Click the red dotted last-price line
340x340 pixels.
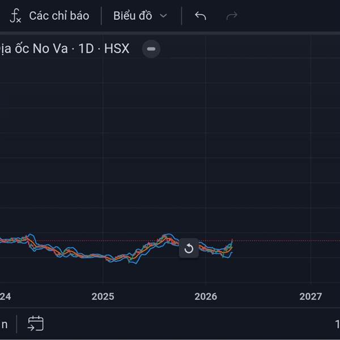283,241
